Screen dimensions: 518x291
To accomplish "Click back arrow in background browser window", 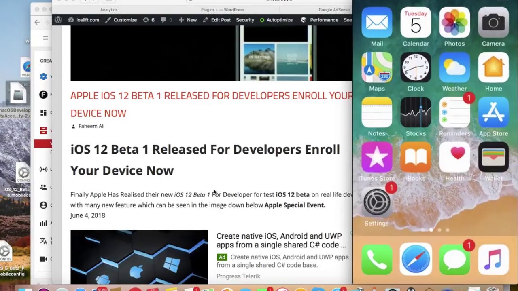I will coord(37,23).
